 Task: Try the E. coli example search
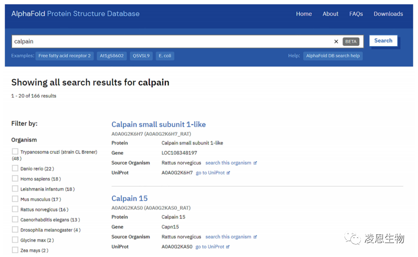click(165, 56)
